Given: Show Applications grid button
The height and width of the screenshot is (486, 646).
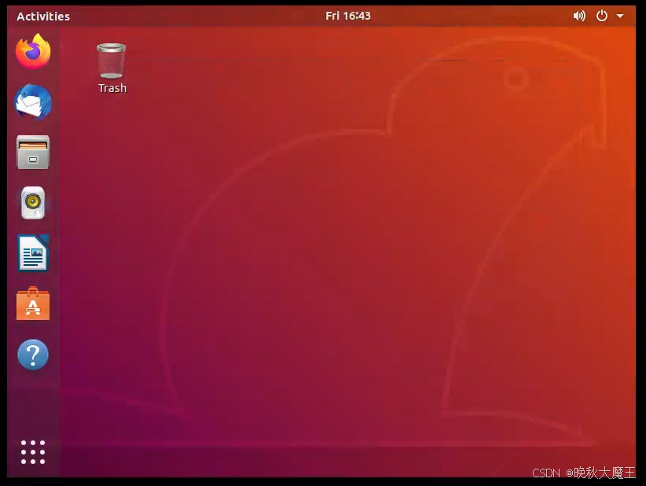Looking at the screenshot, I should [x=33, y=452].
